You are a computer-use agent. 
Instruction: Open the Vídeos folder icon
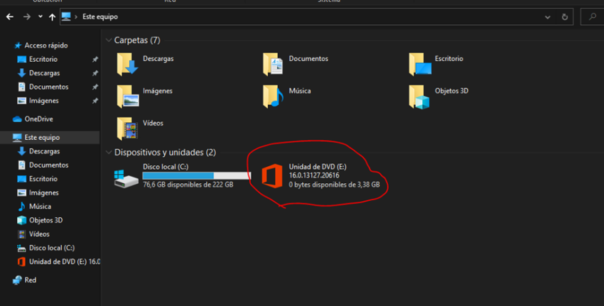pos(128,128)
